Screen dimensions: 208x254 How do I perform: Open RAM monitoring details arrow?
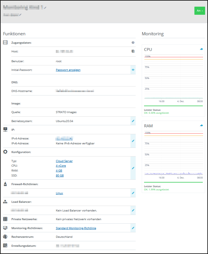coord(201,125)
